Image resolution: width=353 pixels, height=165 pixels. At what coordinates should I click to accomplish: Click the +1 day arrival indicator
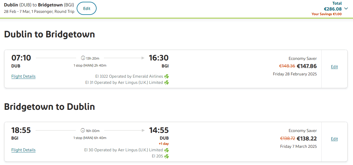(164, 144)
